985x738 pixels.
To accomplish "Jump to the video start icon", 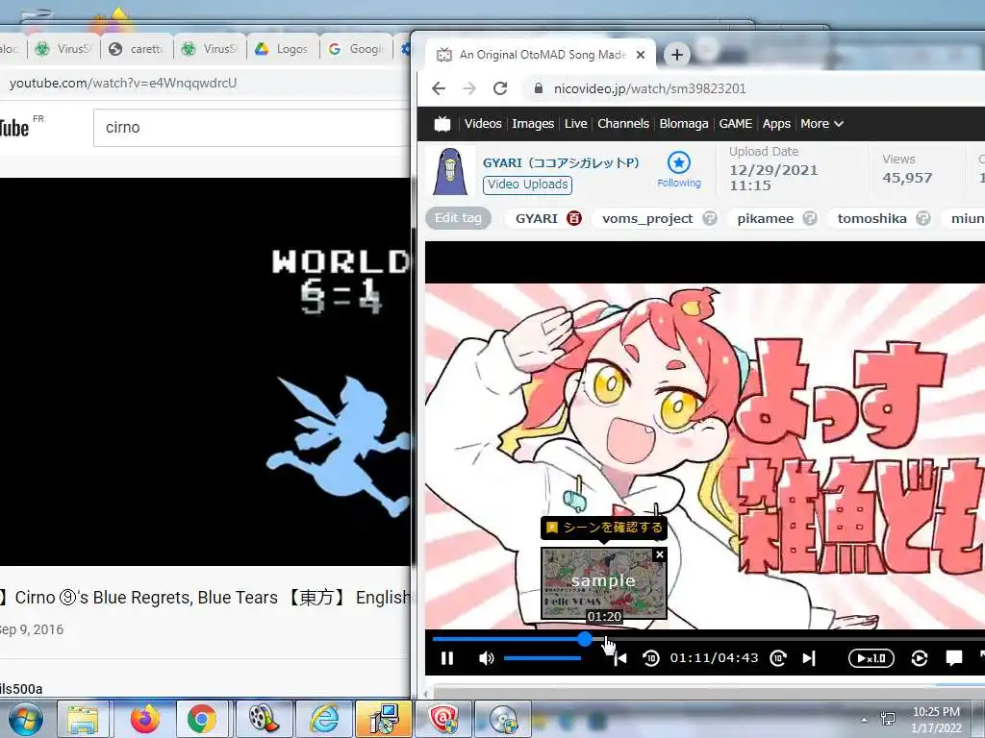I will point(620,658).
